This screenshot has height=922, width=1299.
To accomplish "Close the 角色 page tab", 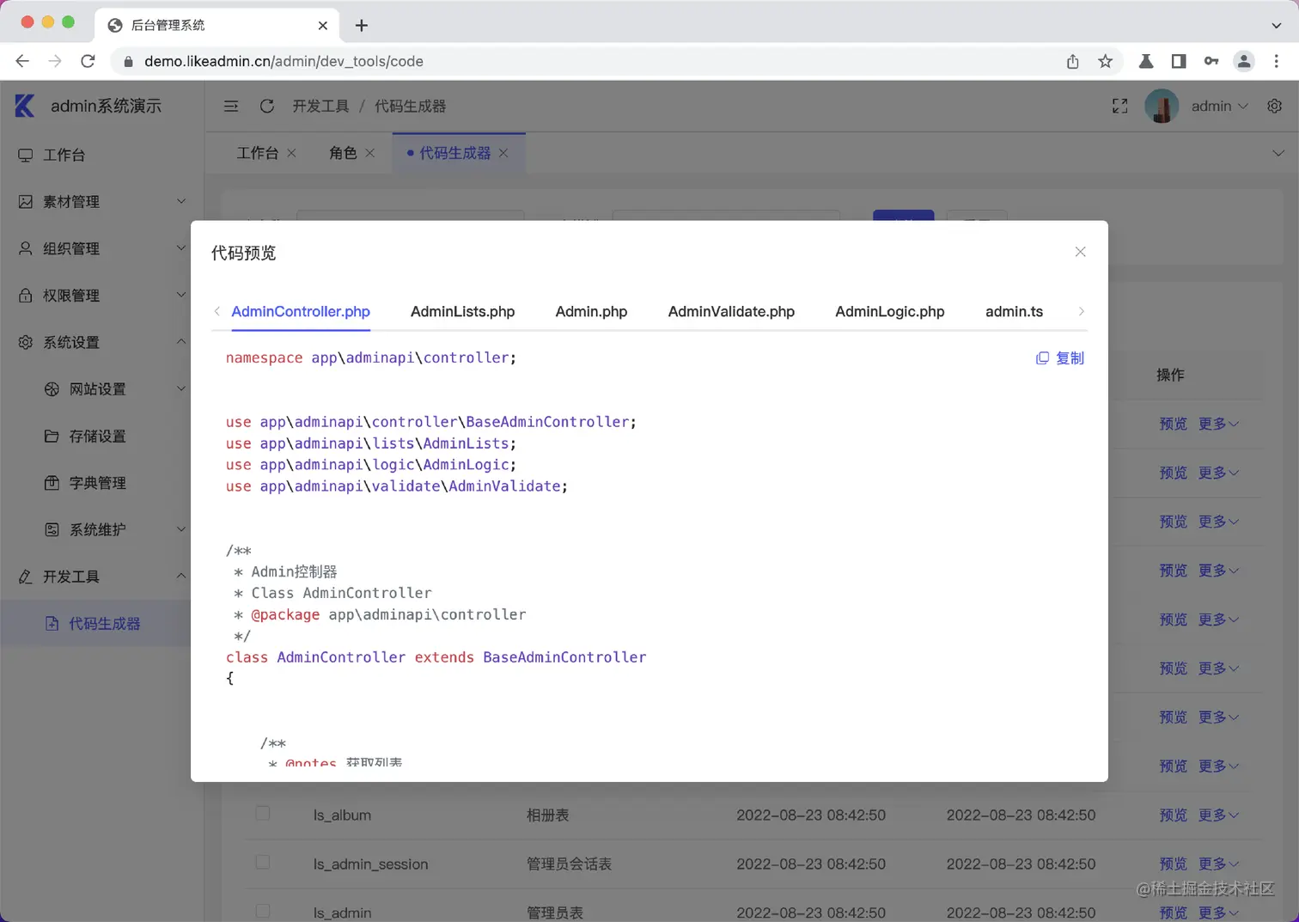I will click(370, 153).
